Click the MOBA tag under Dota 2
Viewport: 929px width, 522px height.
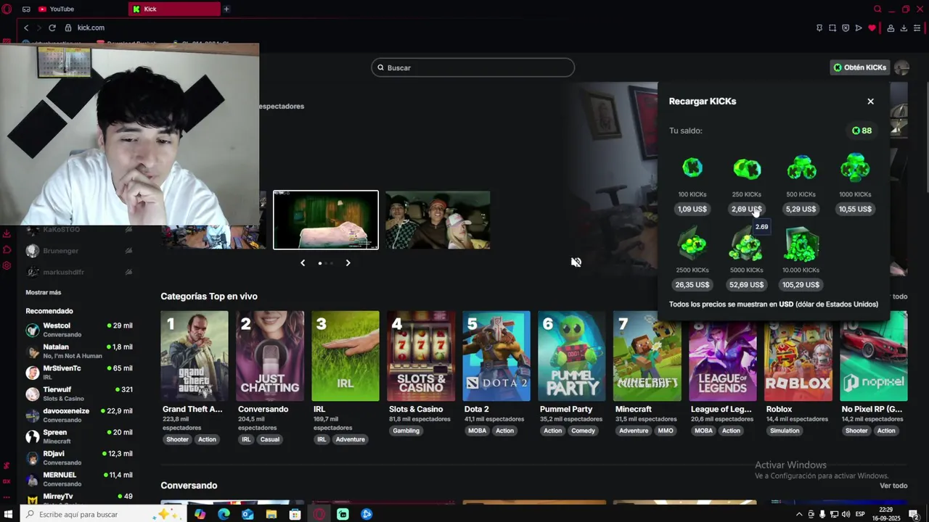[x=477, y=431]
